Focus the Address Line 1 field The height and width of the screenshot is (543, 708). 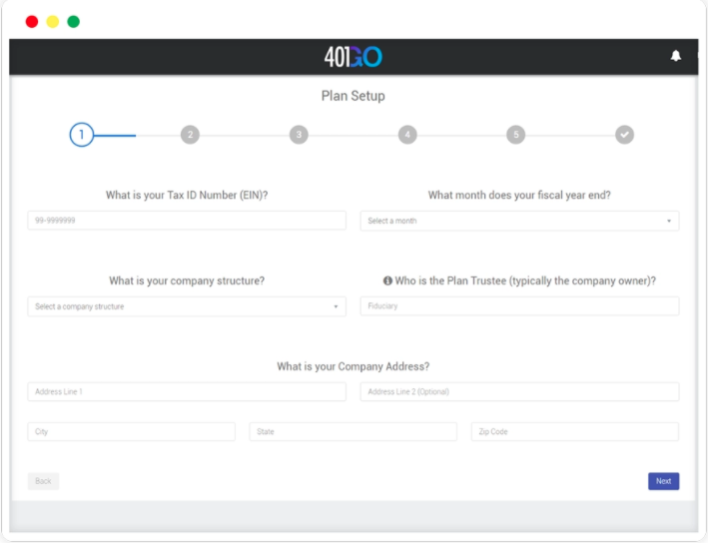click(187, 392)
